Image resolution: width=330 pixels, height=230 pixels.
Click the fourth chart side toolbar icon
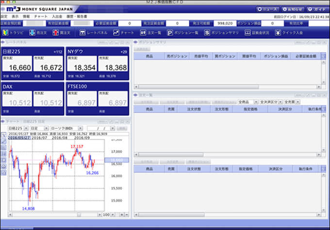pyautogui.click(x=4, y=154)
